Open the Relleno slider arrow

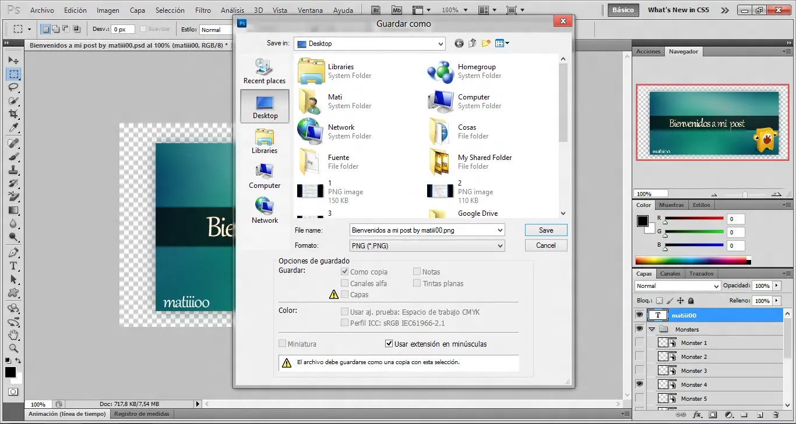776,301
